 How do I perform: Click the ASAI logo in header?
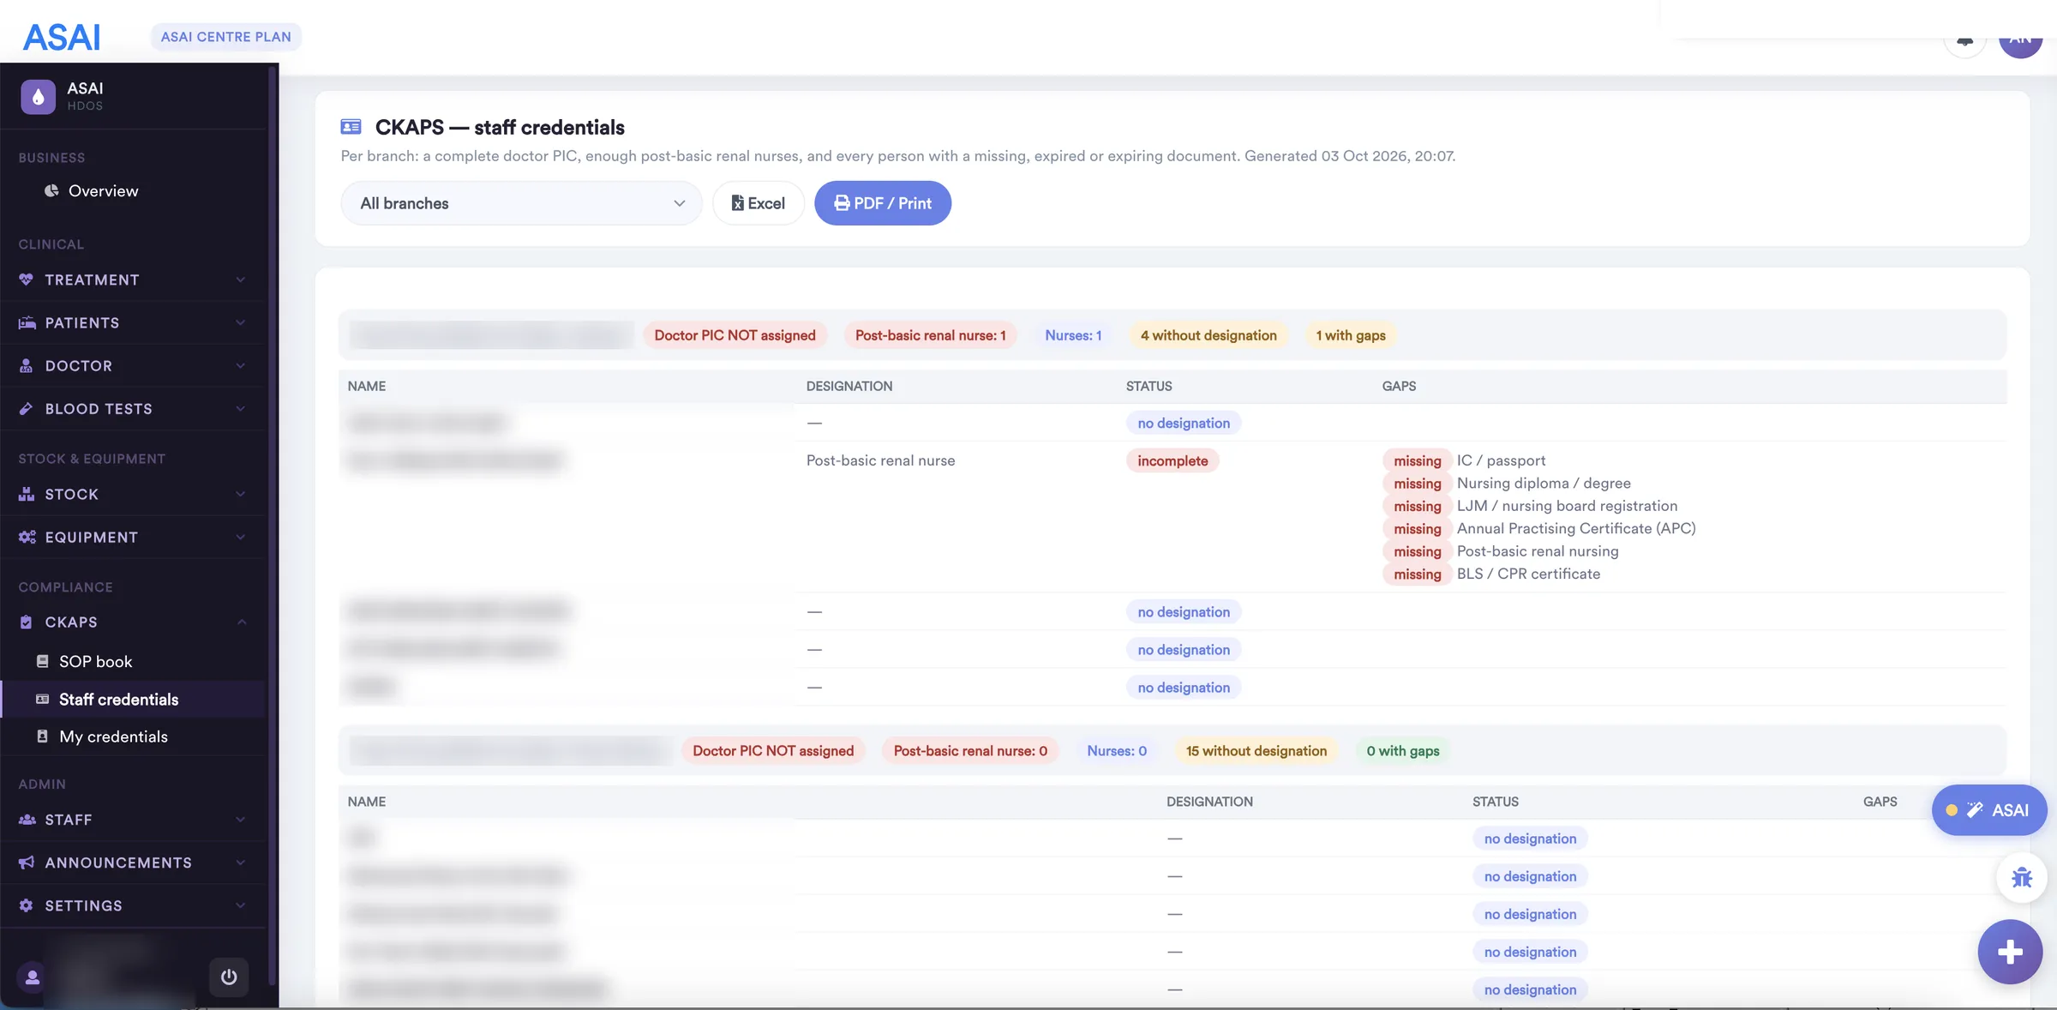click(62, 37)
